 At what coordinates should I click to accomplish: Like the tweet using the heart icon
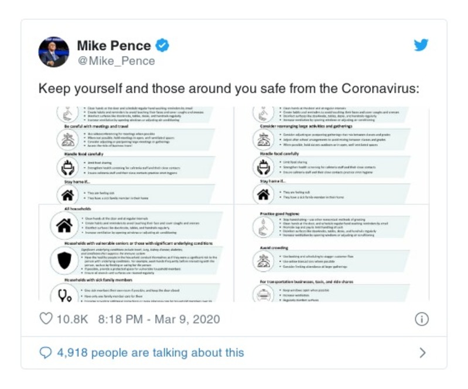45,319
